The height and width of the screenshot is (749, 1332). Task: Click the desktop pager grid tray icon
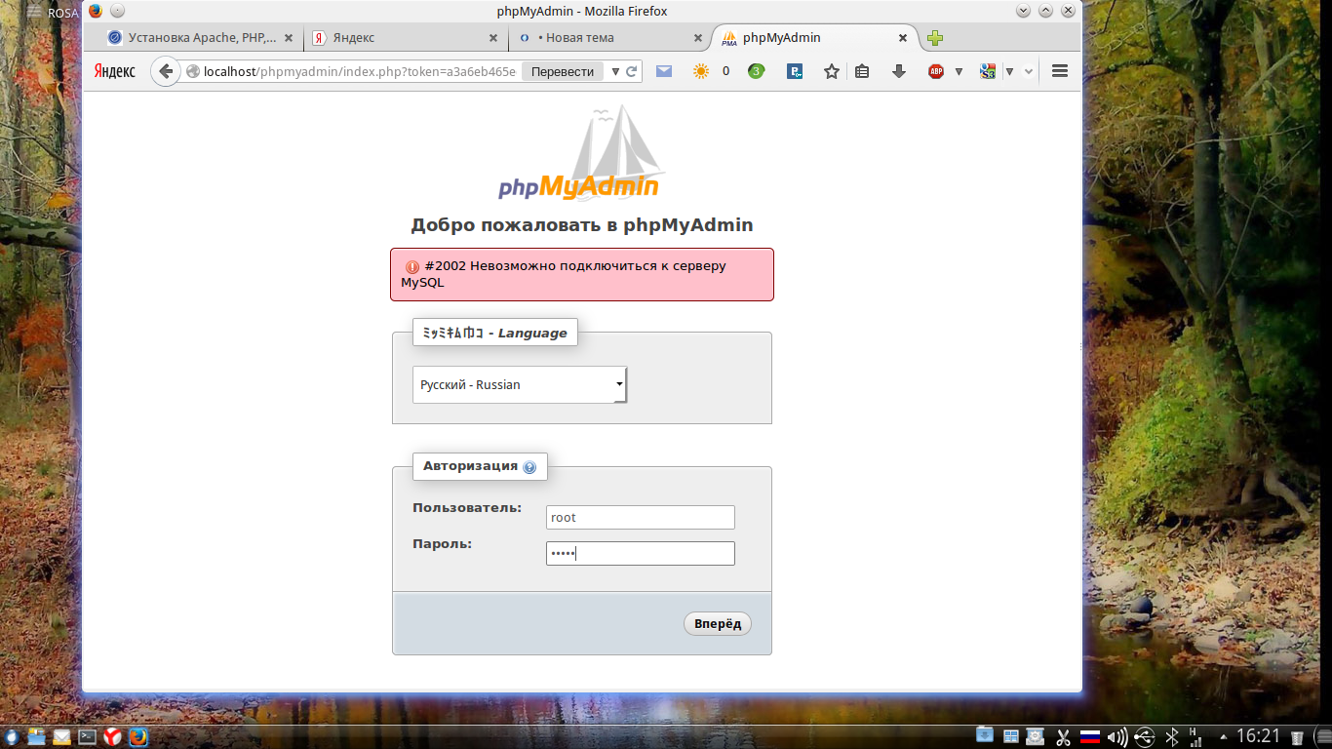(x=1011, y=736)
